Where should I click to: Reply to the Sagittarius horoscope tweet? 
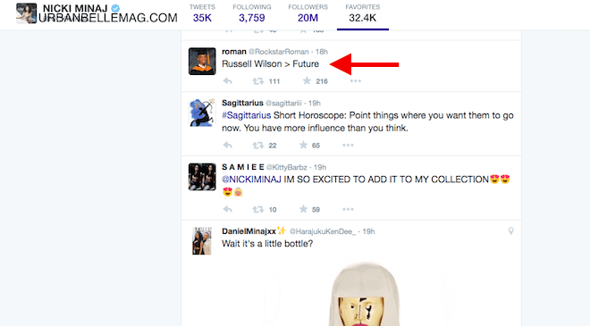228,146
